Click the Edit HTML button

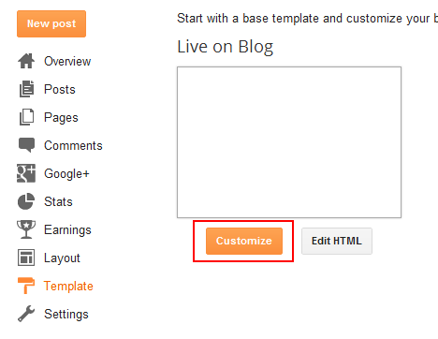(x=337, y=241)
